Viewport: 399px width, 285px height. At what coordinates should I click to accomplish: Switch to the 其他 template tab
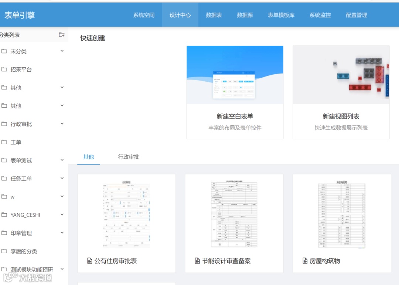[x=89, y=157]
